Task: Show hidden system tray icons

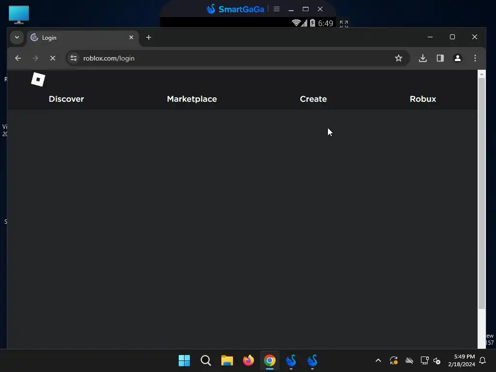Action: click(x=378, y=360)
